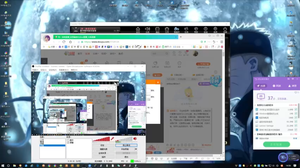Expand the address bar dropdown chevron

(209, 42)
